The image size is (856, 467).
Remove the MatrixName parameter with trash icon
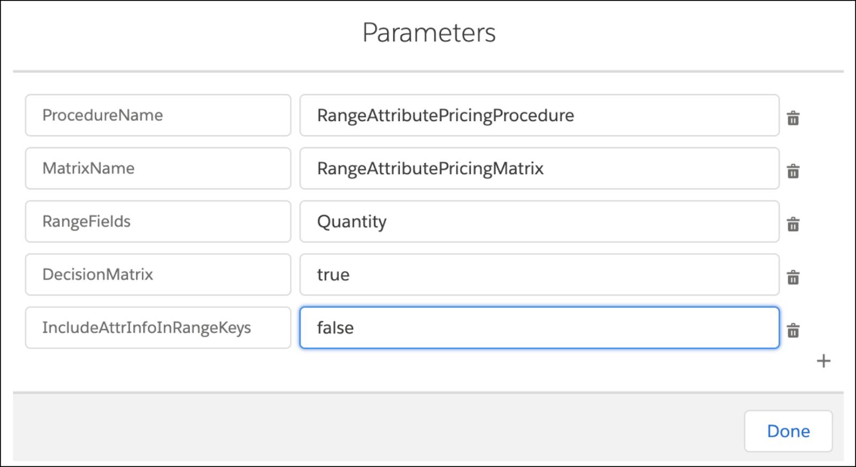[793, 171]
